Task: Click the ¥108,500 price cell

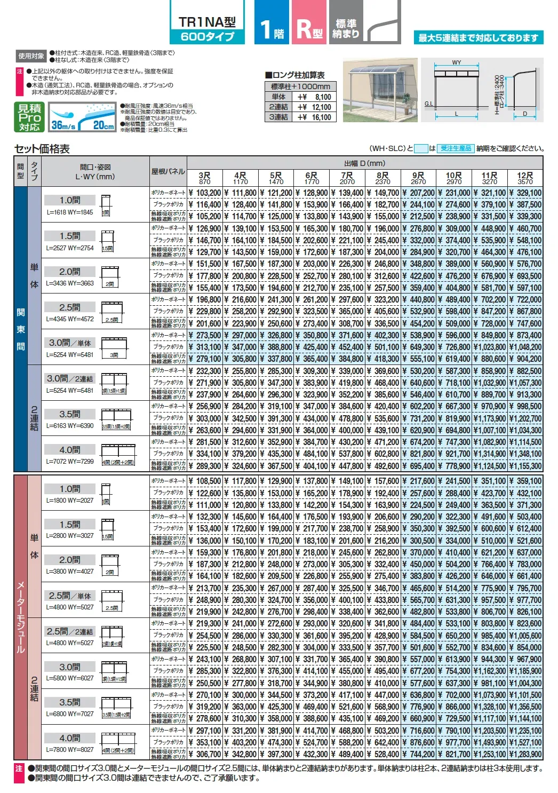Action: tap(205, 481)
